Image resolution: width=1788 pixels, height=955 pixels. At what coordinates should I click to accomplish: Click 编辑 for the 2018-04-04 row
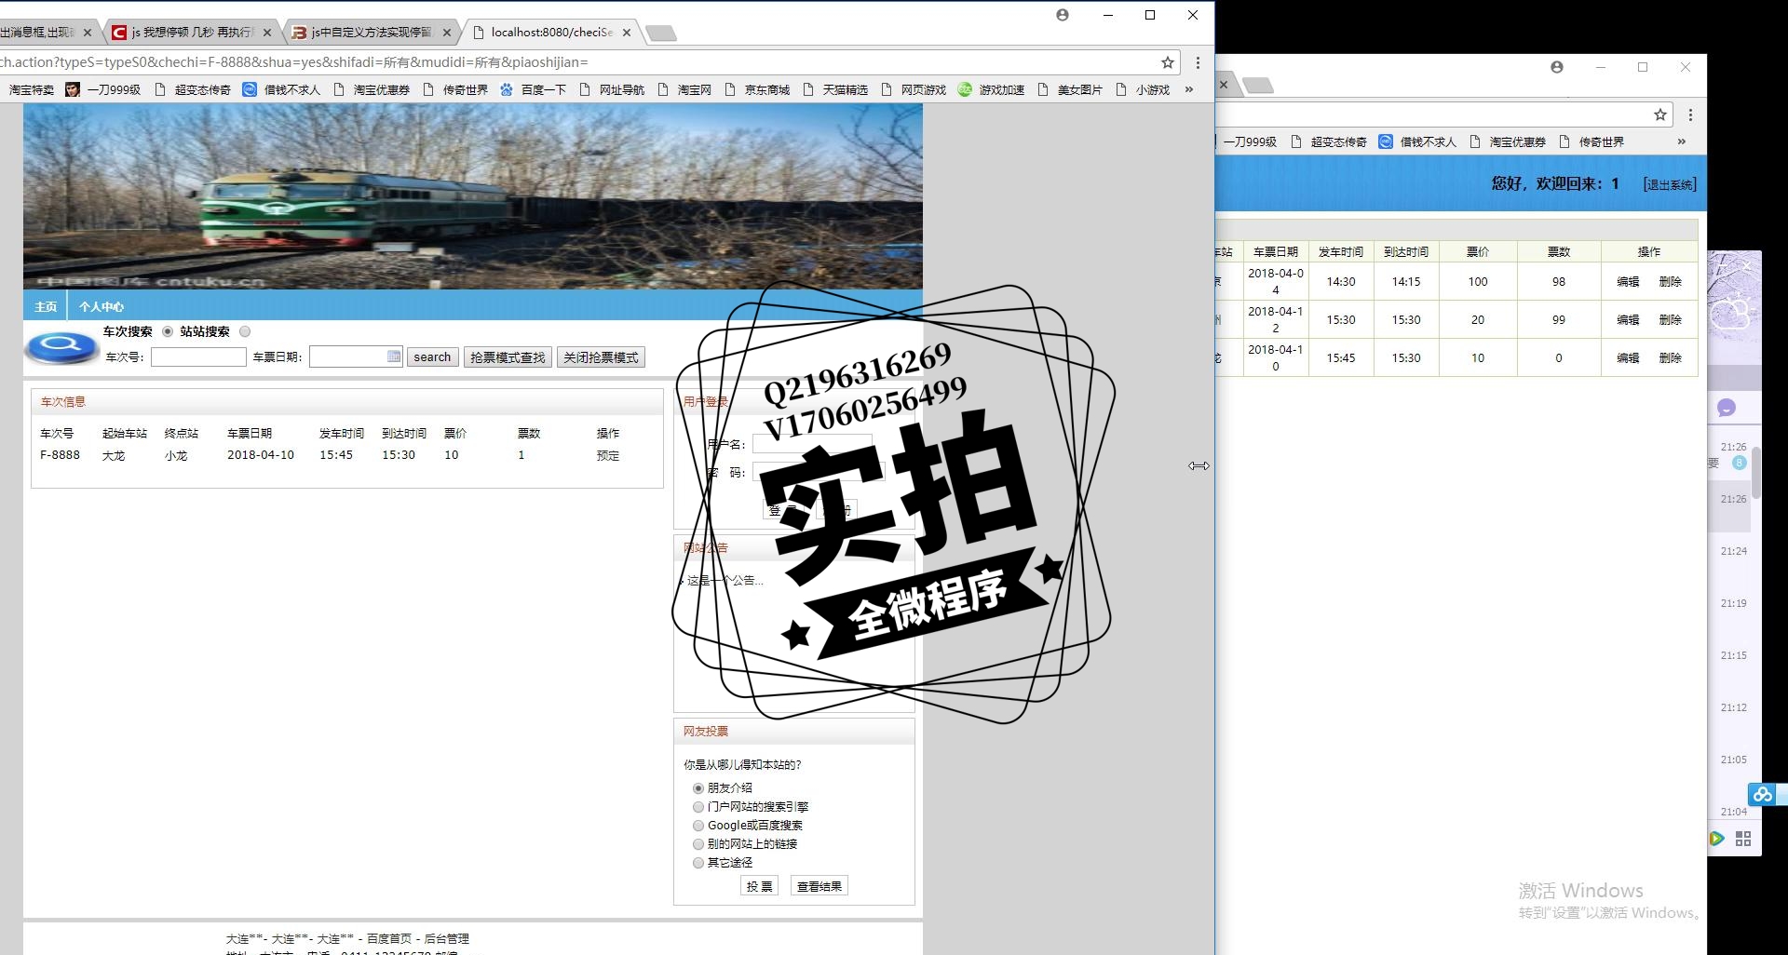[x=1628, y=282]
